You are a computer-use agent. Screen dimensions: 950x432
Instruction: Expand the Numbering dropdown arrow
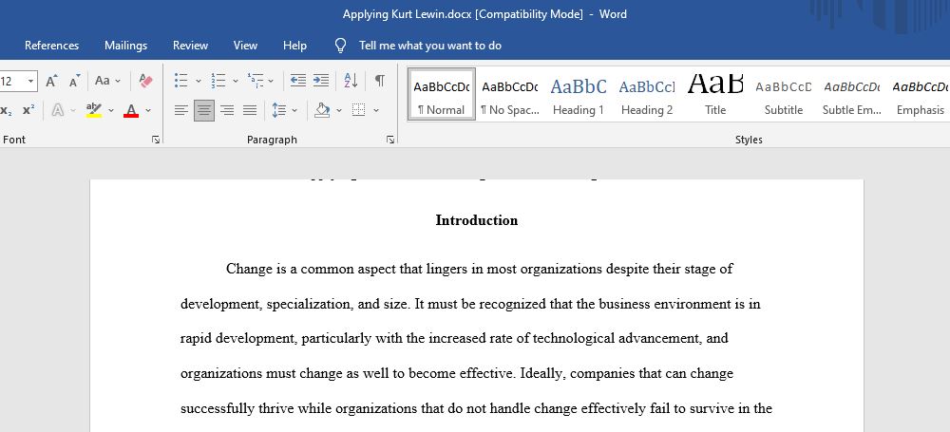tap(235, 81)
